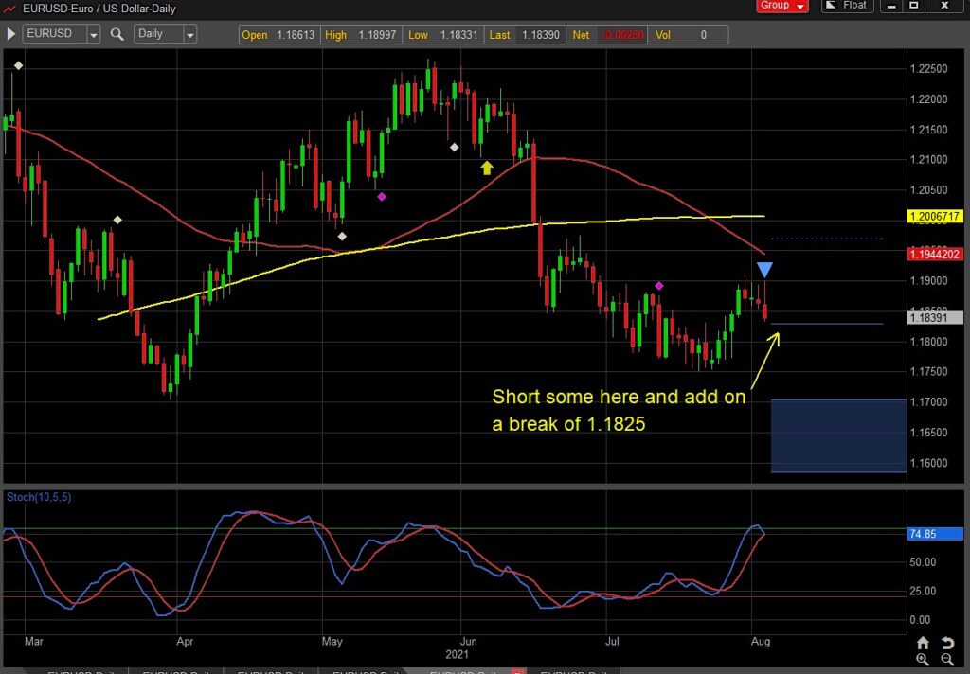Select the white diamond marker in early May
The width and height of the screenshot is (970, 674).
pyautogui.click(x=342, y=237)
